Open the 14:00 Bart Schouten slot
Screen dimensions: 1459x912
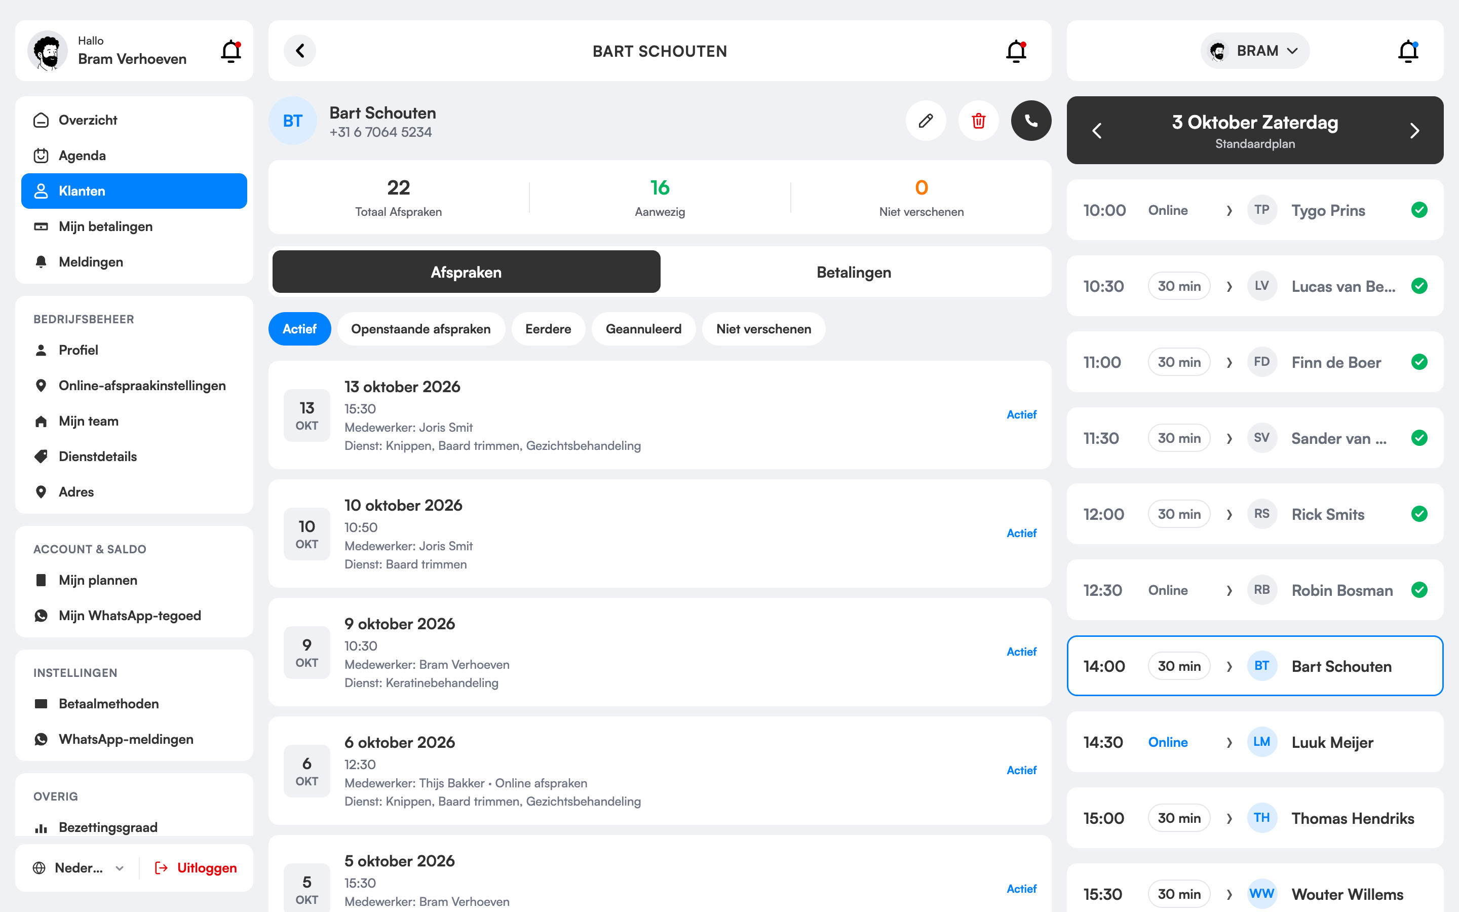1255,666
